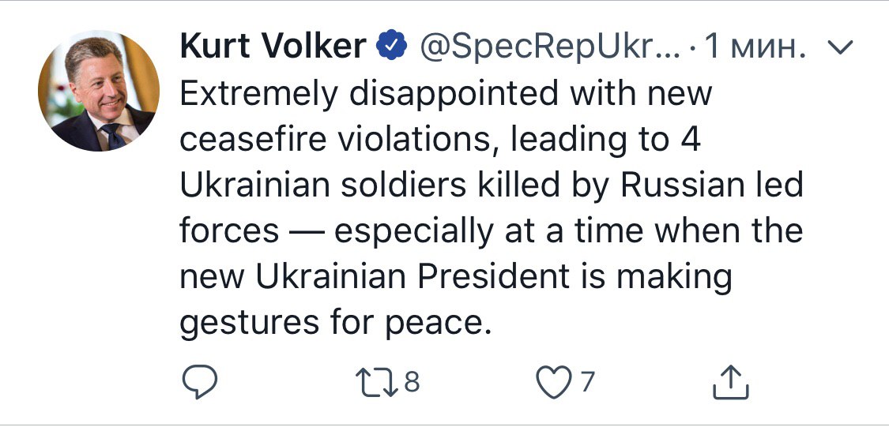
Task: Click the 'new Ukrainian President' text
Action: pos(375,278)
